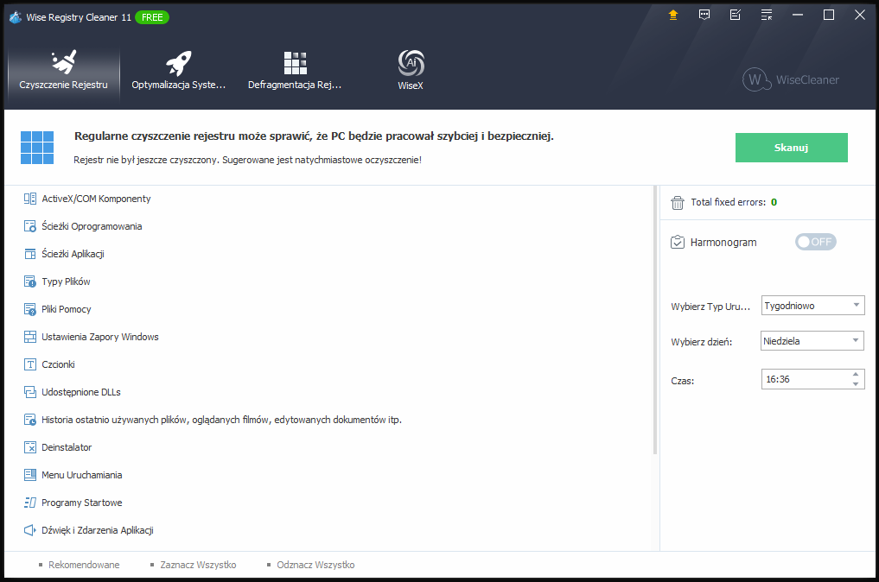Click the Deinstalator icon in the list
Image resolution: width=879 pixels, height=582 pixels.
(x=30, y=447)
